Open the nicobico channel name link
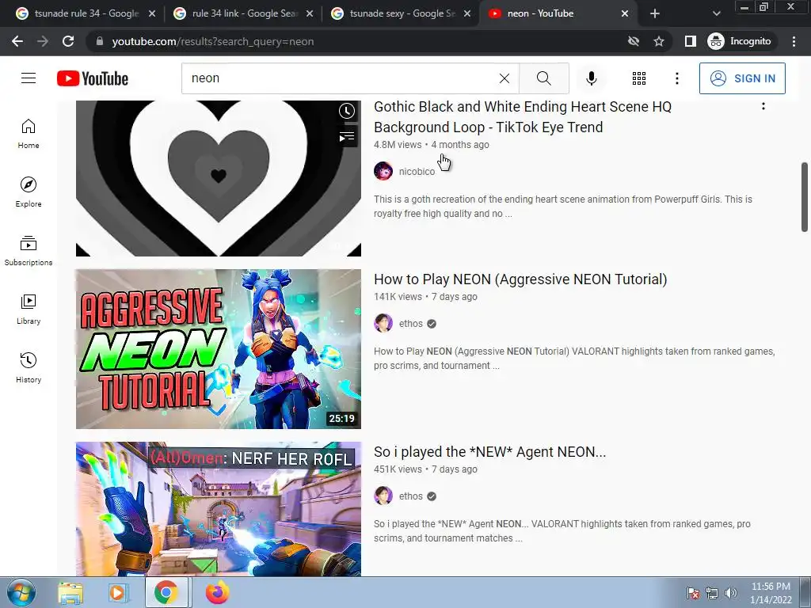Screen dimensions: 811x608 417,172
